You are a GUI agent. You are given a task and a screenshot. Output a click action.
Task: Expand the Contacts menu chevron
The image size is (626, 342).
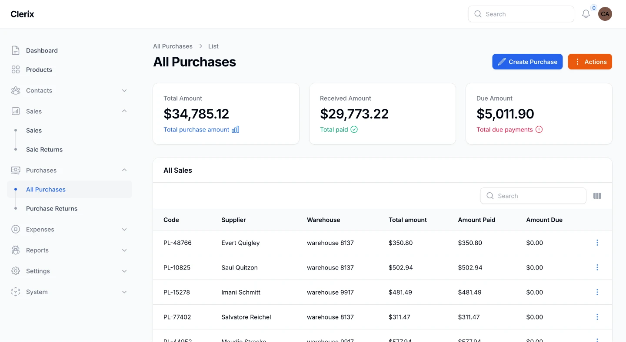pyautogui.click(x=124, y=90)
